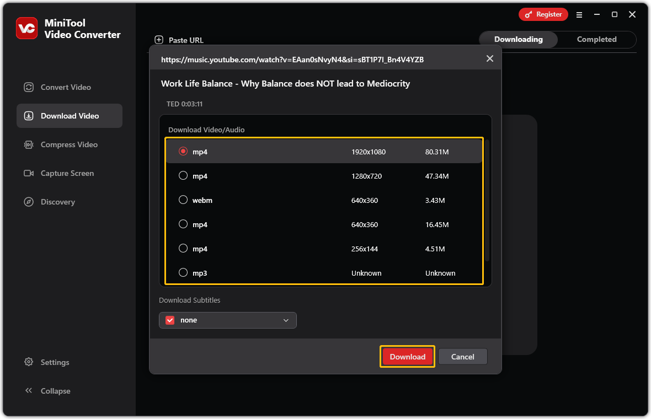
Task: Click the Discovery compass icon
Action: 29,202
